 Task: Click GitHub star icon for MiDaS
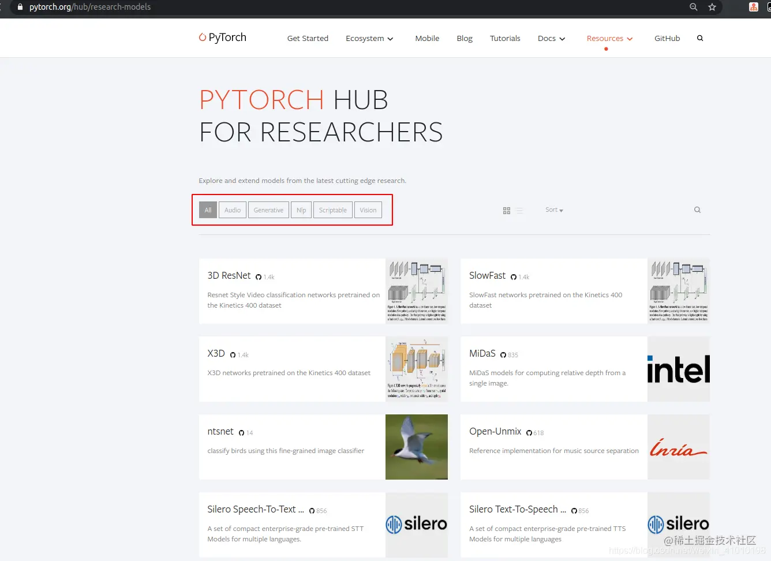click(x=503, y=355)
